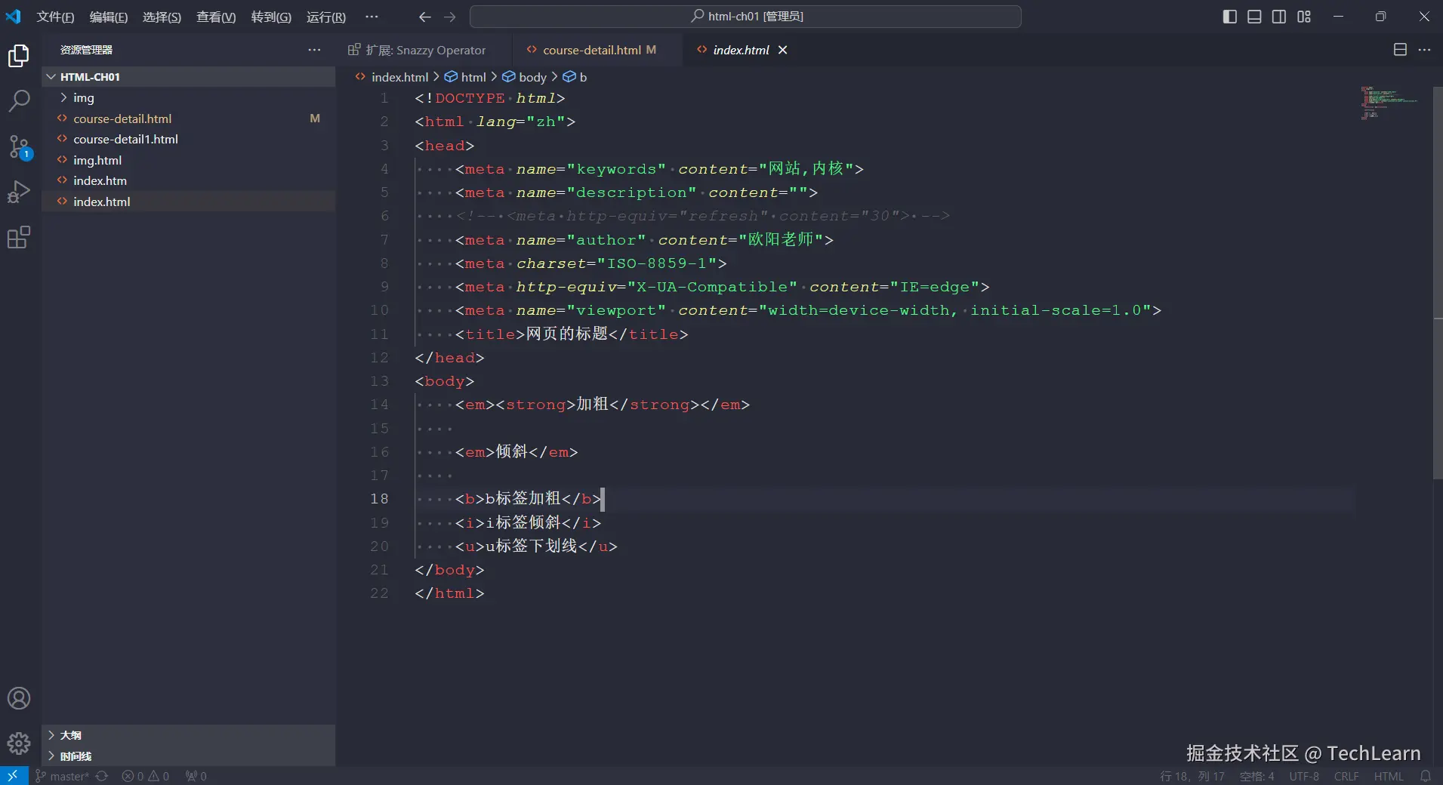Screen dimensions: 1443x785
Task: Open the 文件(F) menu
Action: (55, 17)
